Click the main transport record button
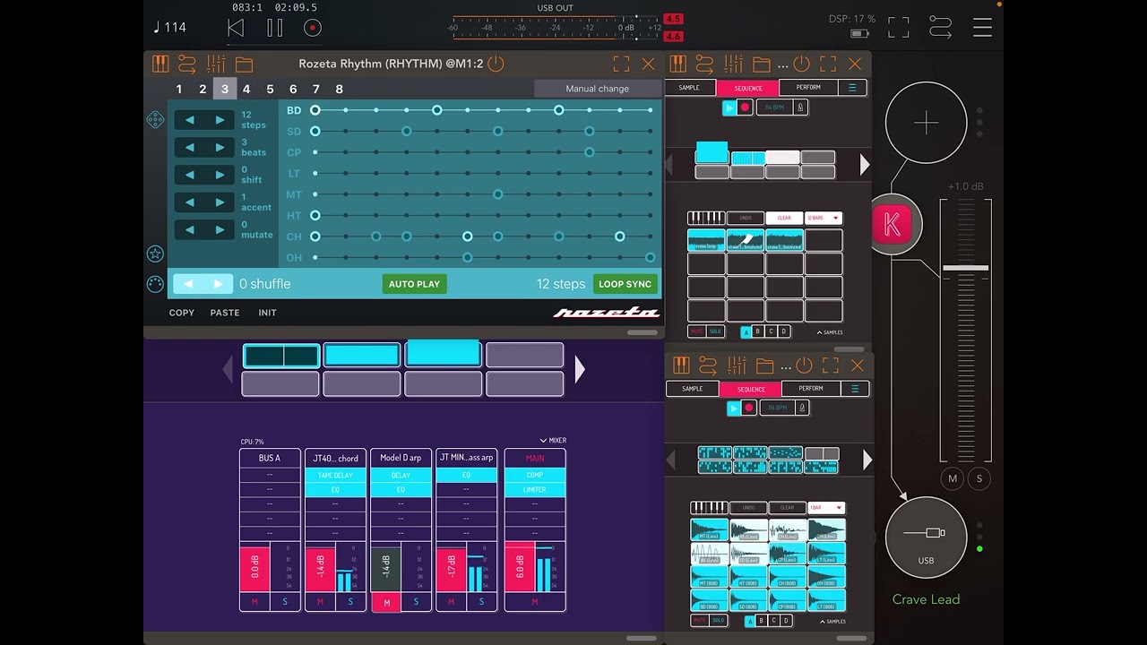The image size is (1147, 645). click(312, 28)
